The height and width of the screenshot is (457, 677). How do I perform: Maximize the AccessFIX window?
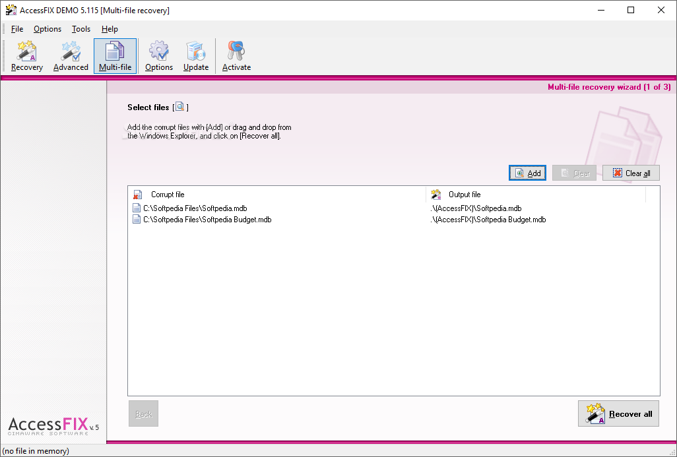point(631,10)
